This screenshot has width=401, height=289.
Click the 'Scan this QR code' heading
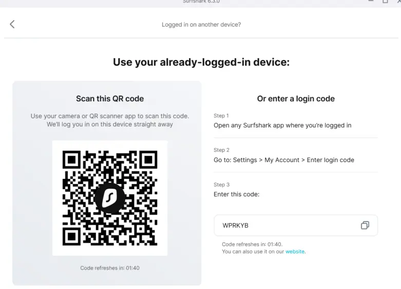pos(110,99)
